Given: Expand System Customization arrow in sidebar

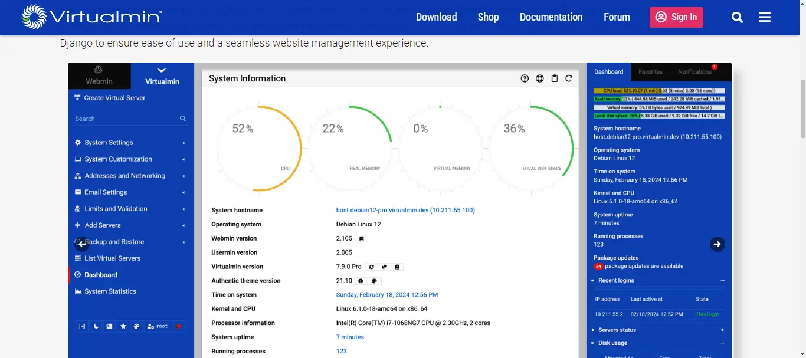Looking at the screenshot, I should click(x=184, y=160).
